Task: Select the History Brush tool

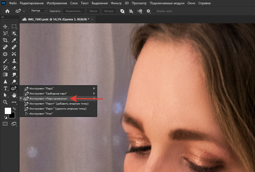Action: (x=5, y=68)
